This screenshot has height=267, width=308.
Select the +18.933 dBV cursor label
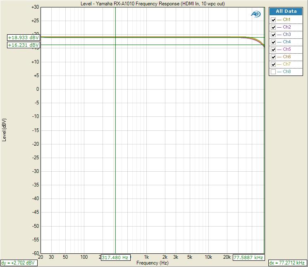24,38
